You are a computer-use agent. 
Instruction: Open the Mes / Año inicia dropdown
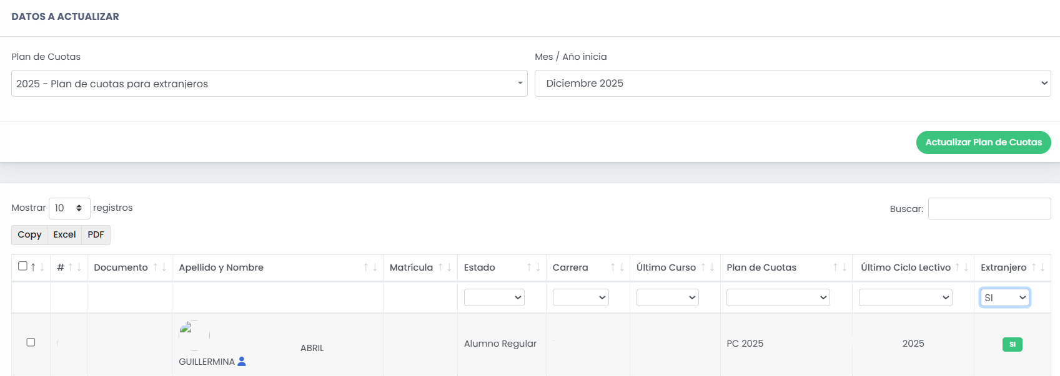pyautogui.click(x=792, y=84)
